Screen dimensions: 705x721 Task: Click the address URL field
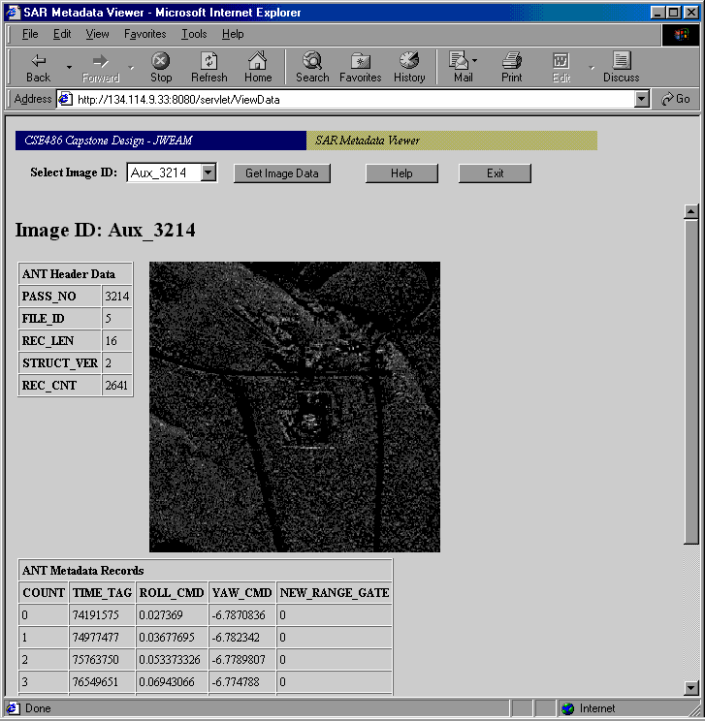pyautogui.click(x=354, y=99)
